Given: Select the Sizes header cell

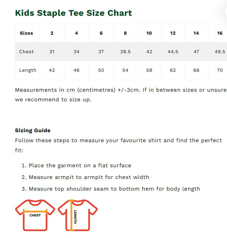Looking at the screenshot, I should coord(26,33).
